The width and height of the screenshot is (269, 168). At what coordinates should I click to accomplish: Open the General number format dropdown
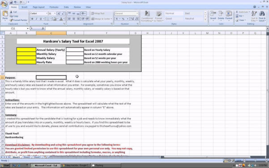137,13
